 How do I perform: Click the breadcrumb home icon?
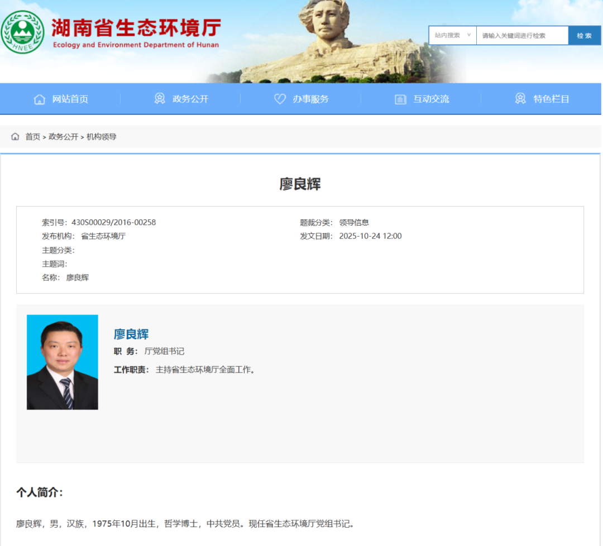(15, 136)
